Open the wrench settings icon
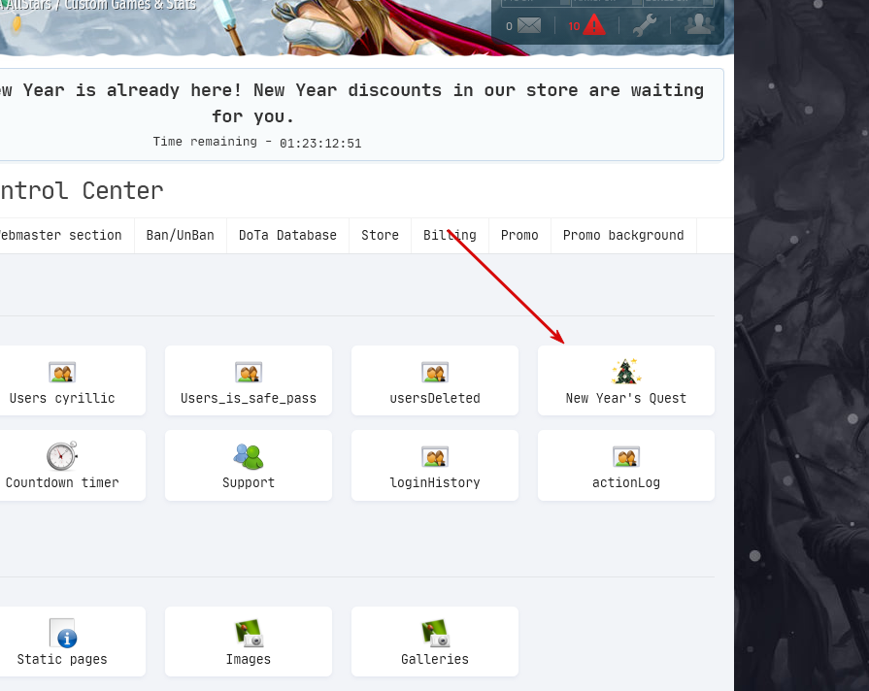Screen dimensions: 869x691 pyautogui.click(x=645, y=25)
